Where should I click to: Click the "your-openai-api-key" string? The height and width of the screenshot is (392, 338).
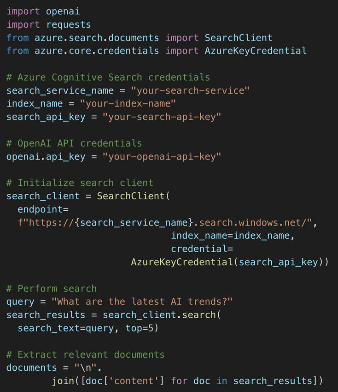(162, 156)
